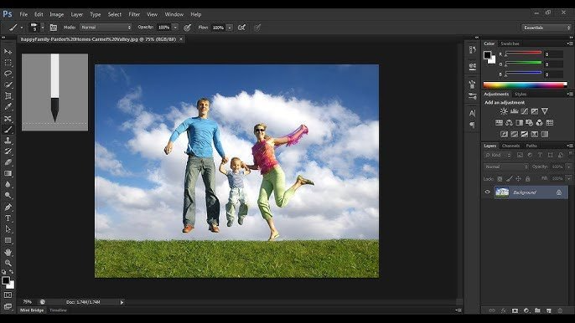Select the Dodge tool
The width and height of the screenshot is (575, 323).
[8, 196]
